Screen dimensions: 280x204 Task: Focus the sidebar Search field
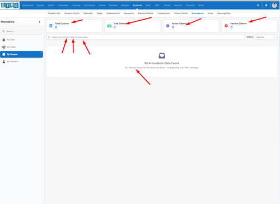(21, 31)
